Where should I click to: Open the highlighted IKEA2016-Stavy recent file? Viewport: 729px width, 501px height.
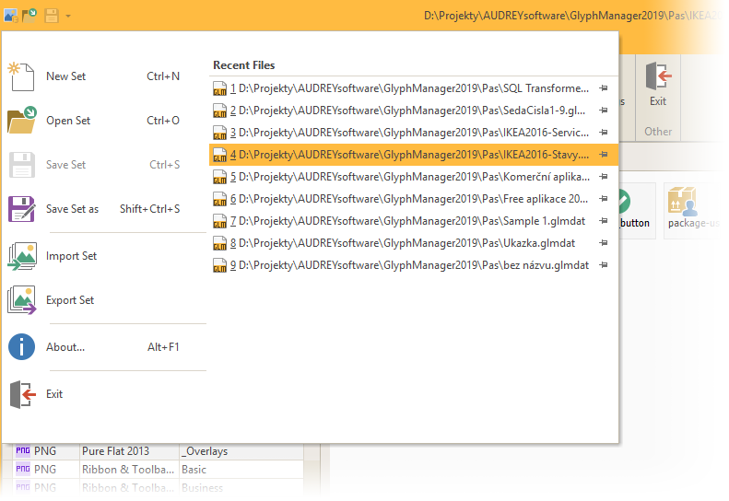coord(406,155)
